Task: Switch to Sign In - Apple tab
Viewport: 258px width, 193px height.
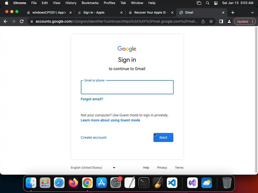Action: coord(100,13)
